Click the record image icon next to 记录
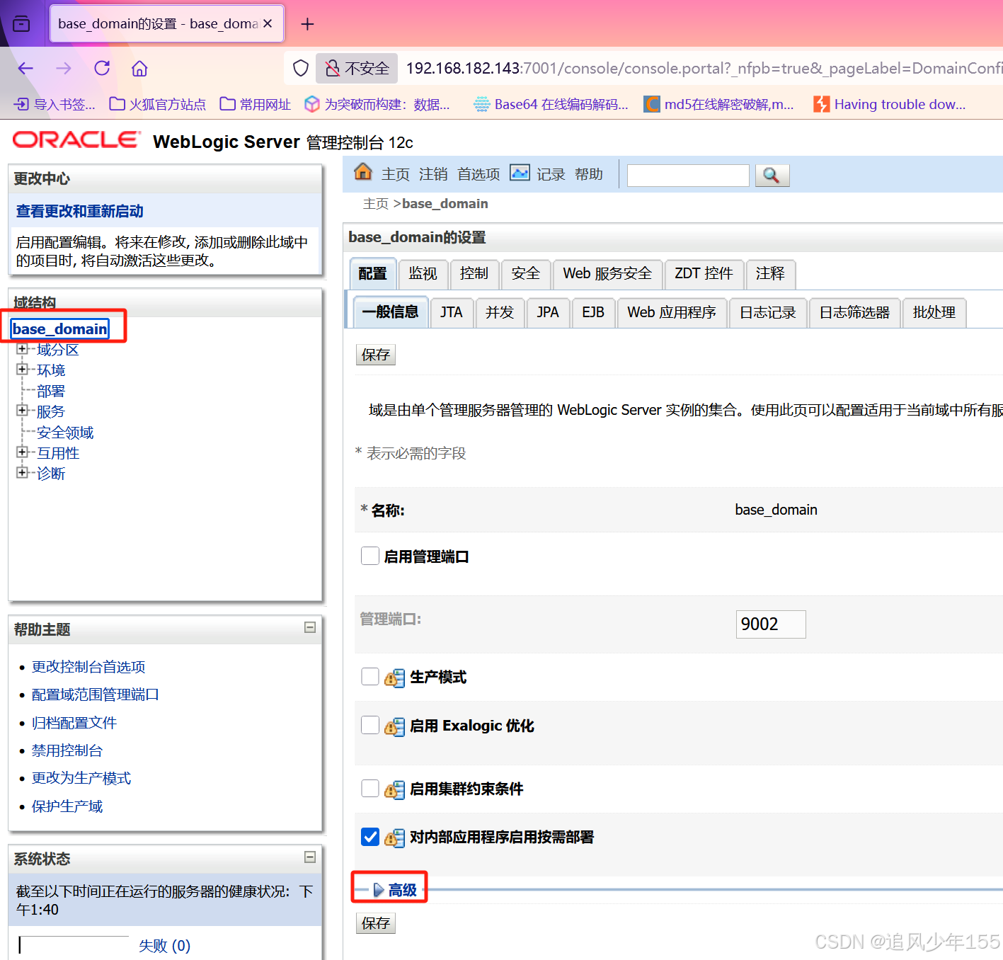This screenshot has width=1003, height=960. pyautogui.click(x=520, y=173)
